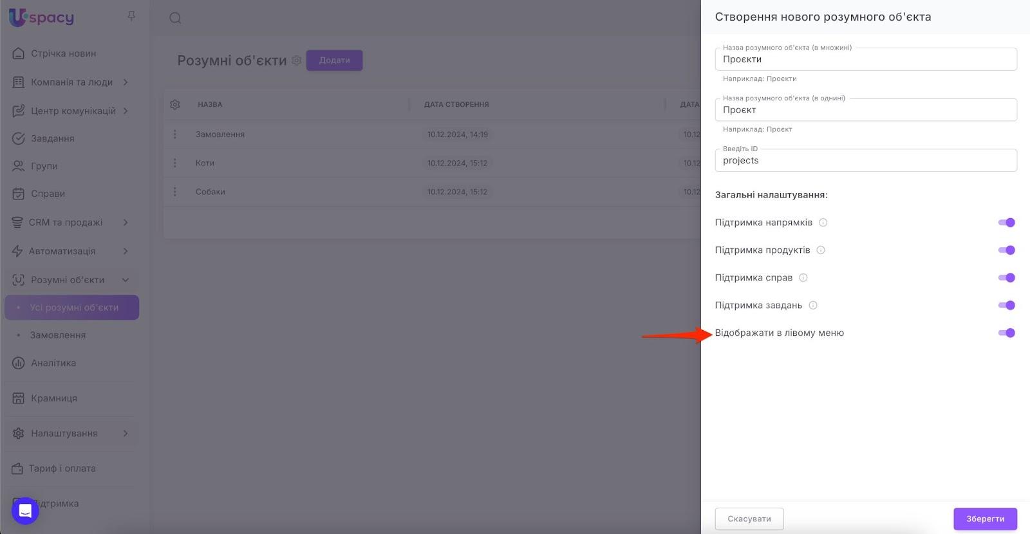Toggle Підтримка напрямків switch
The height and width of the screenshot is (534, 1030).
(1006, 223)
